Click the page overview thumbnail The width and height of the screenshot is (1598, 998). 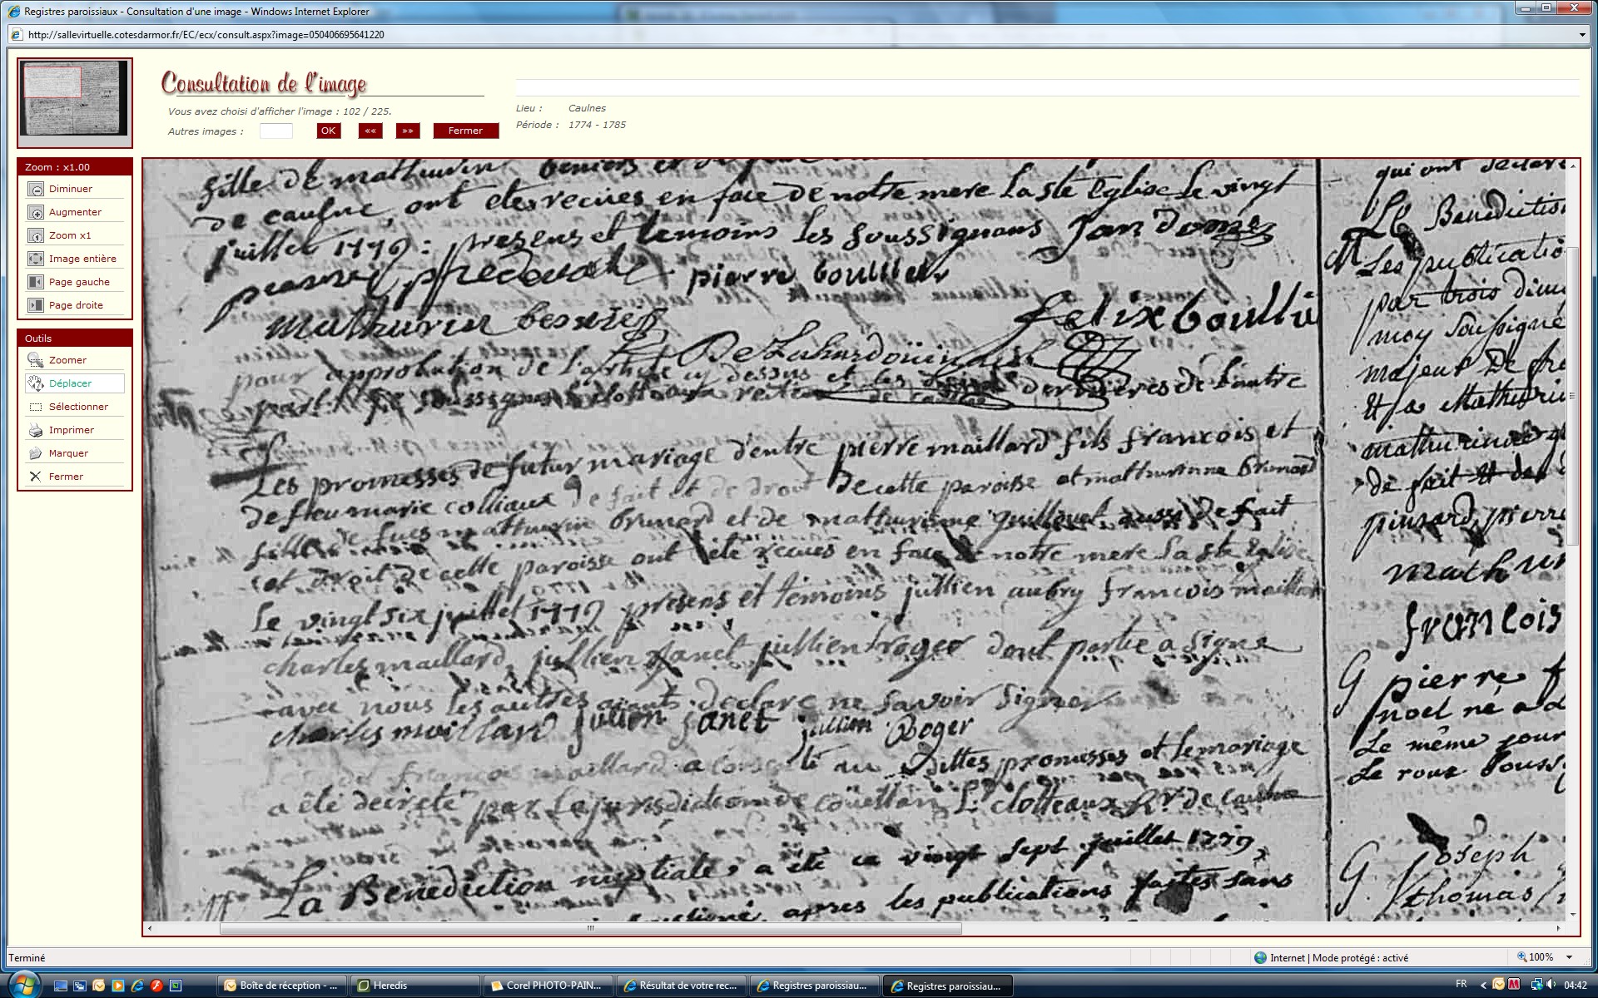point(75,98)
